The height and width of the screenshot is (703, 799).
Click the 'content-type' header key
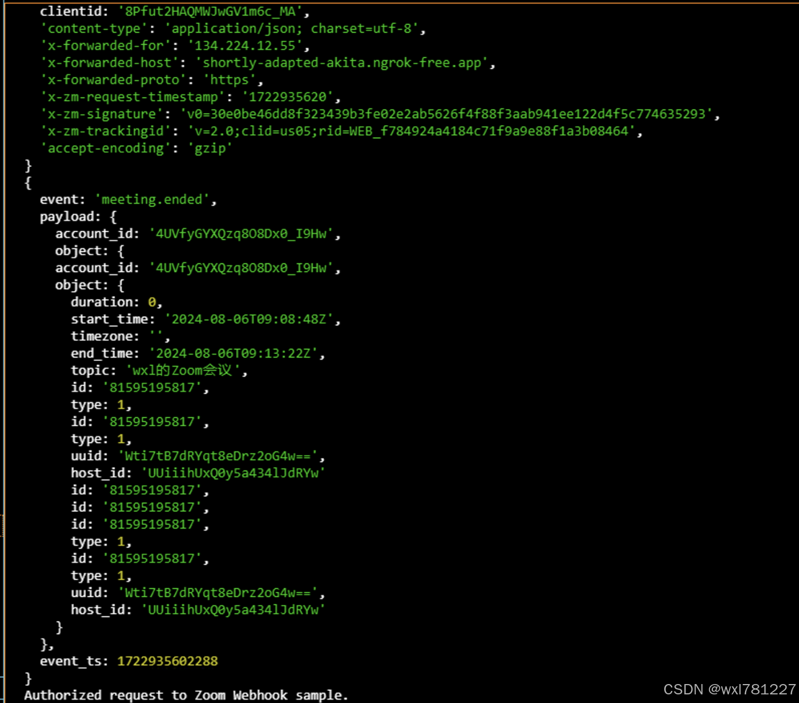tap(94, 29)
